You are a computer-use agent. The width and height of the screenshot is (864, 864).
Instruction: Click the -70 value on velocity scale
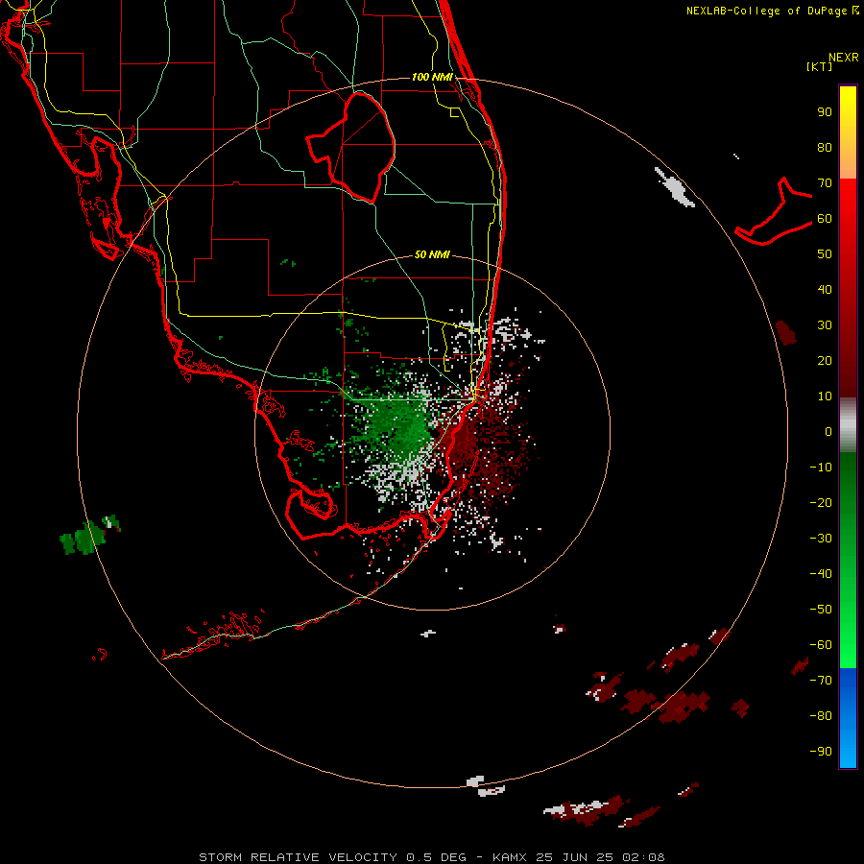pos(821,681)
